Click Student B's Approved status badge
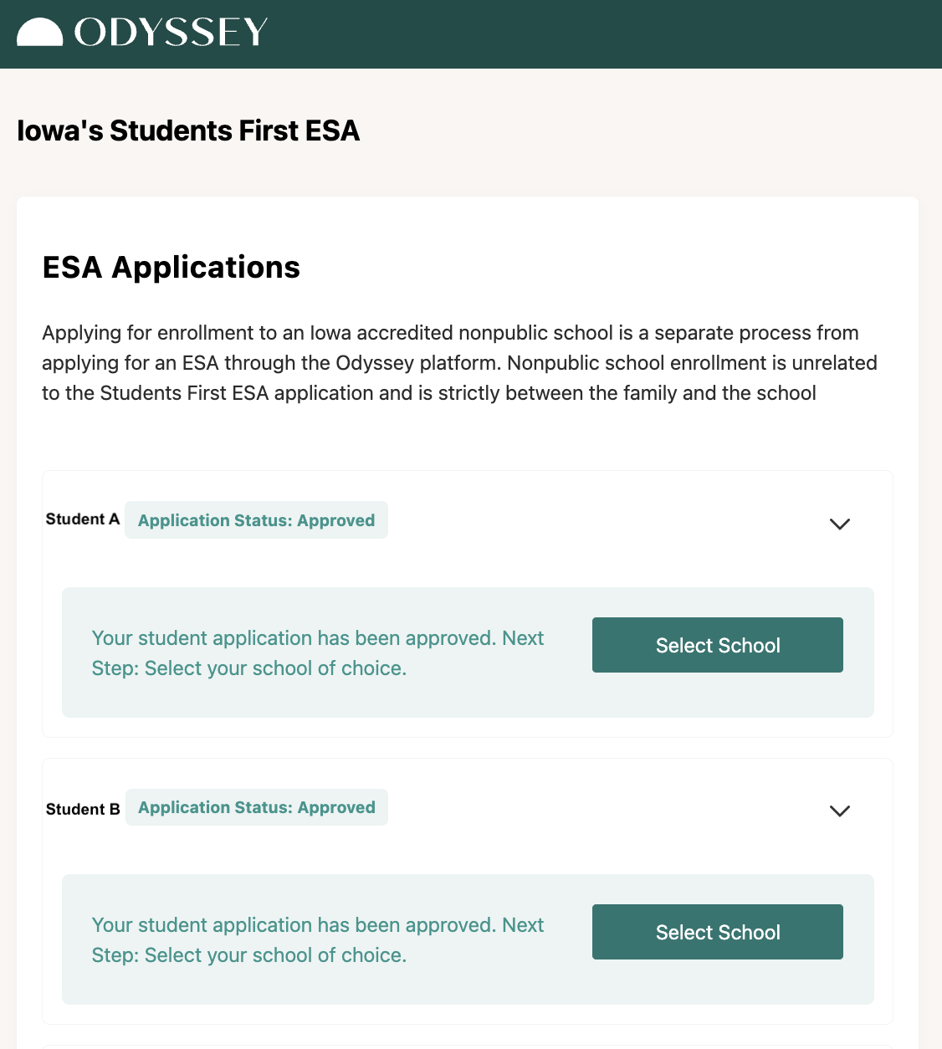Screen dimensions: 942x1049 point(257,807)
